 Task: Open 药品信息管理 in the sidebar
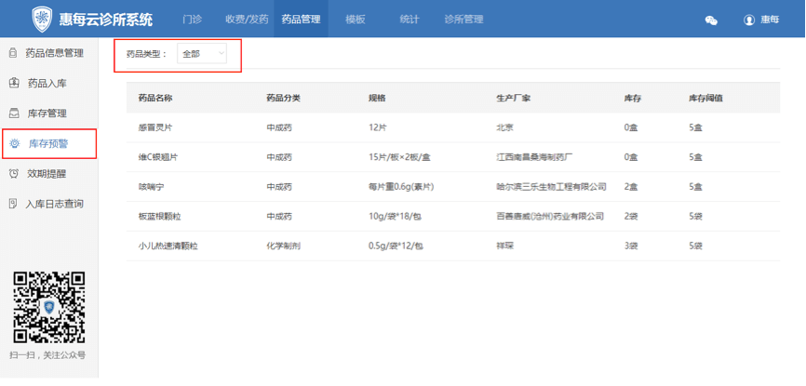pyautogui.click(x=55, y=53)
